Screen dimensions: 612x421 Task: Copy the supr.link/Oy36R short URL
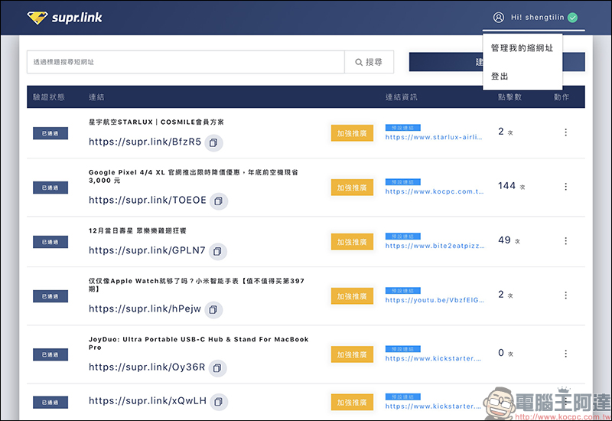217,368
